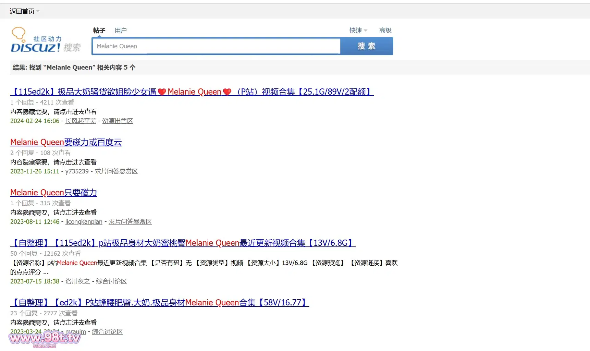Open post Melanie Queen要磁力或百度云
Image resolution: width=590 pixels, height=351 pixels.
(x=66, y=142)
